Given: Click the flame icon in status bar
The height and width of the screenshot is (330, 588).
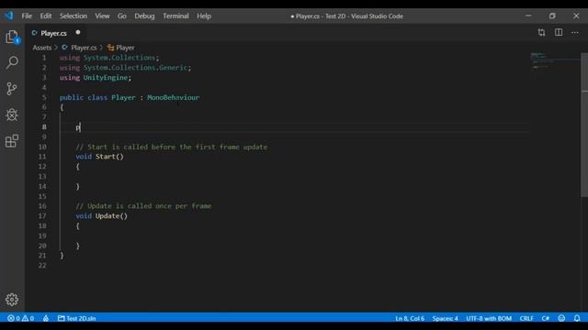Looking at the screenshot, I should (46, 318).
